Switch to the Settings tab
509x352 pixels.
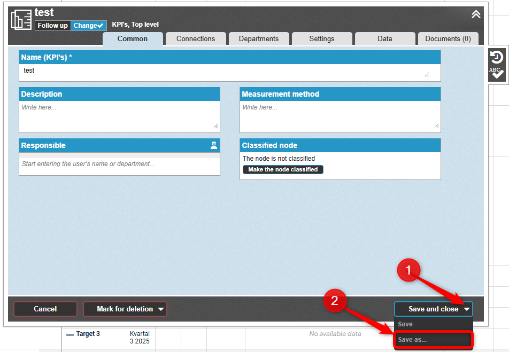tap(322, 38)
